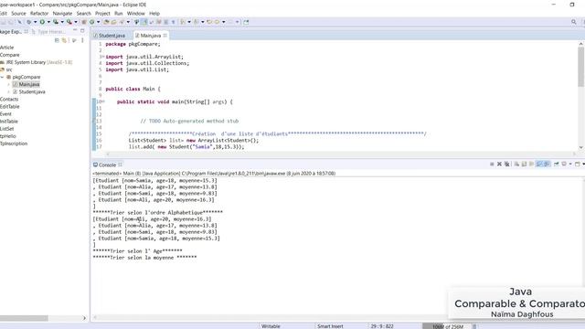This screenshot has height=329, width=585.
Task: Click Collapse All in Package Explorer toolbar
Action: (57, 40)
